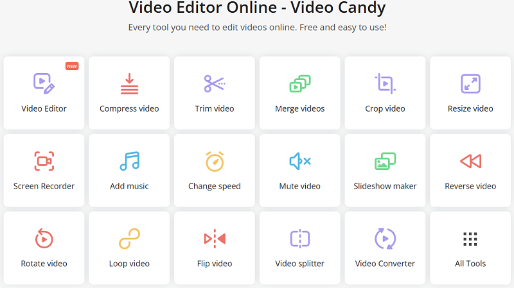Open the Screen Recorder camera icon
514x288 pixels.
44,161
